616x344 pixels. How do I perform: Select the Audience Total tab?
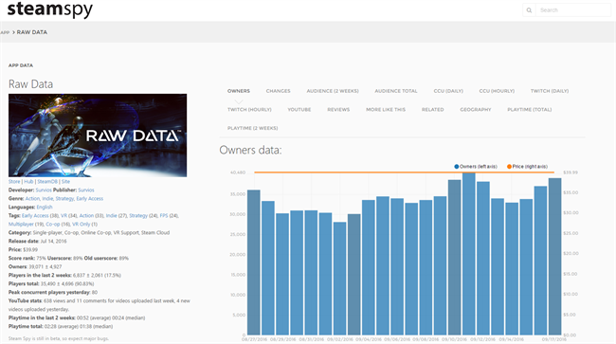(x=396, y=91)
